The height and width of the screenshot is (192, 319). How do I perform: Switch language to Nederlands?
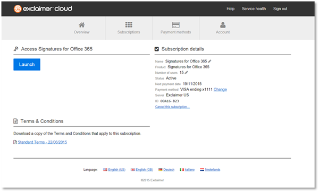click(x=213, y=170)
